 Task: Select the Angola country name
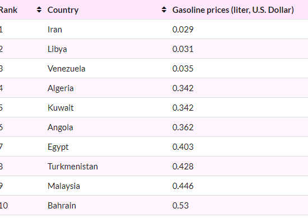click(60, 127)
